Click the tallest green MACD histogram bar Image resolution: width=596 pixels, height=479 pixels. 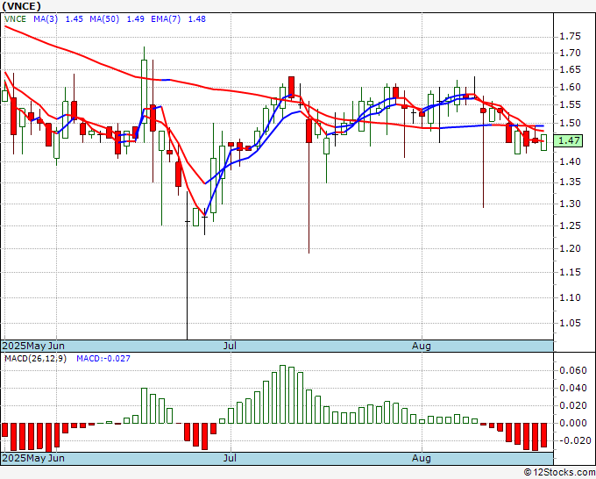click(x=282, y=395)
